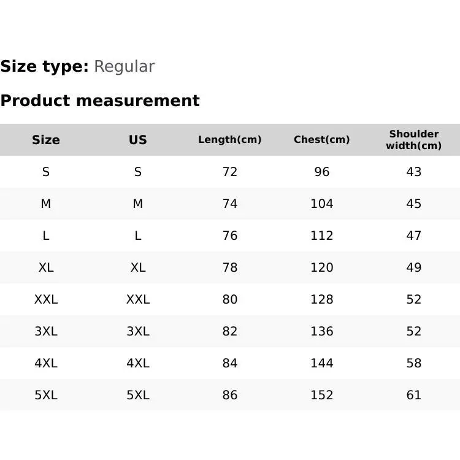Click the Shoulder width(cm) header

[x=414, y=140]
